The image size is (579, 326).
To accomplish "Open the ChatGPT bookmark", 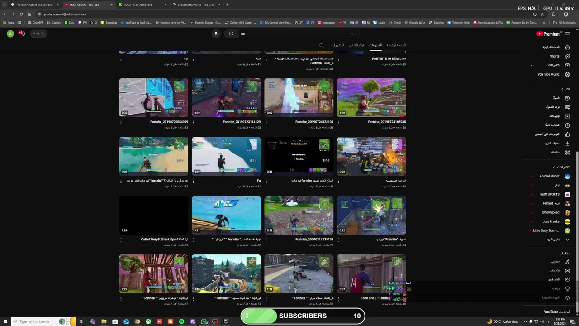I will tap(35, 23).
